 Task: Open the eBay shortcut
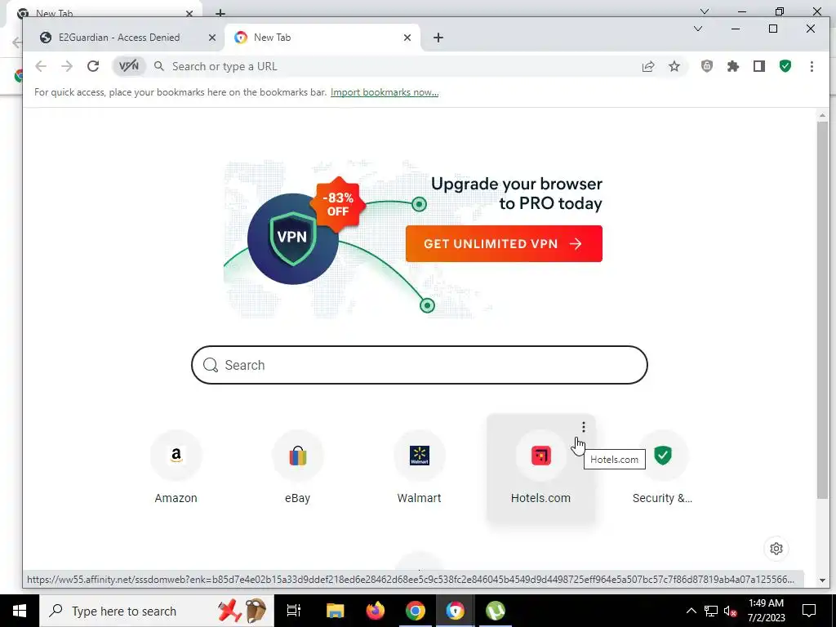coord(297,468)
